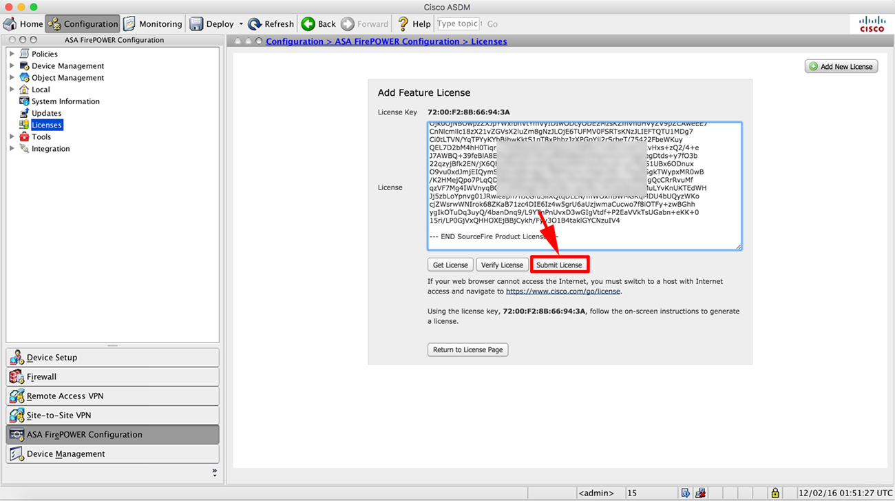Click the green Back arrow
This screenshot has height=501, width=895.
point(308,24)
